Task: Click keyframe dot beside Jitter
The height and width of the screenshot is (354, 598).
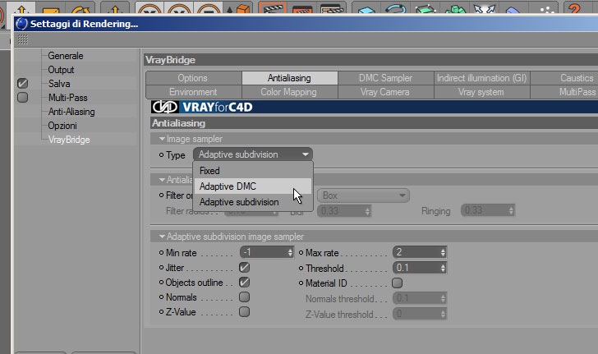Action: [x=161, y=268]
